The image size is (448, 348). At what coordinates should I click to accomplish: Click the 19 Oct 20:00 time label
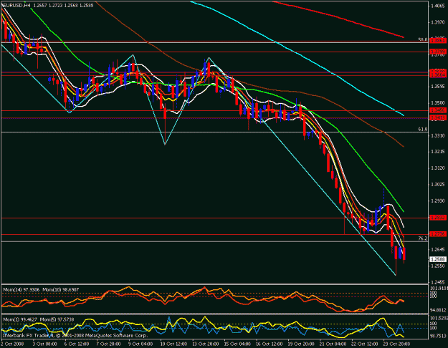tap(302, 344)
